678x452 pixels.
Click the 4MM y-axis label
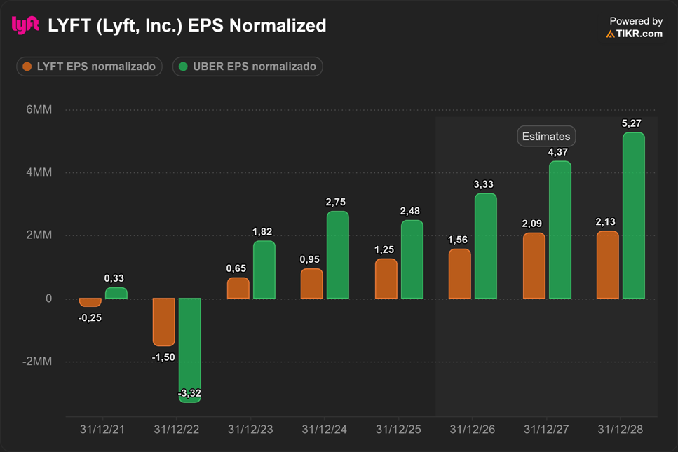pyautogui.click(x=39, y=172)
